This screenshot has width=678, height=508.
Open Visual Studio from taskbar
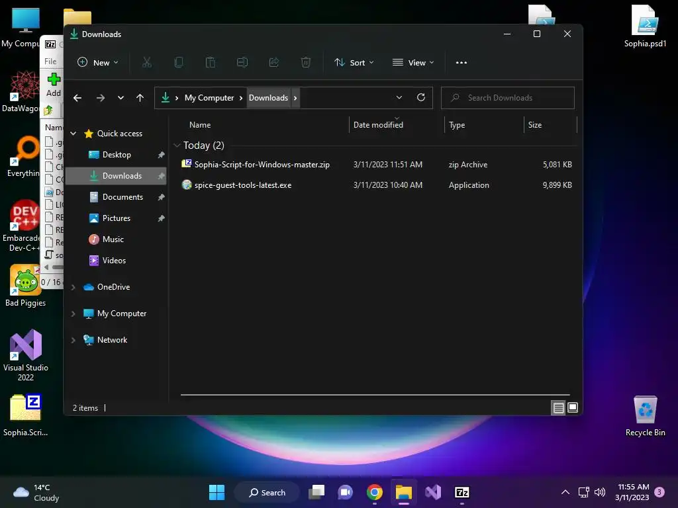click(433, 492)
